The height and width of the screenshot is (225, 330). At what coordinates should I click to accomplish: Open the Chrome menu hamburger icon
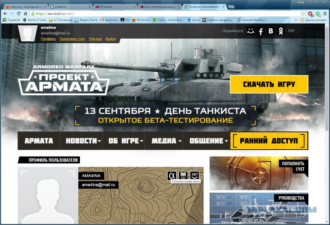(x=325, y=14)
